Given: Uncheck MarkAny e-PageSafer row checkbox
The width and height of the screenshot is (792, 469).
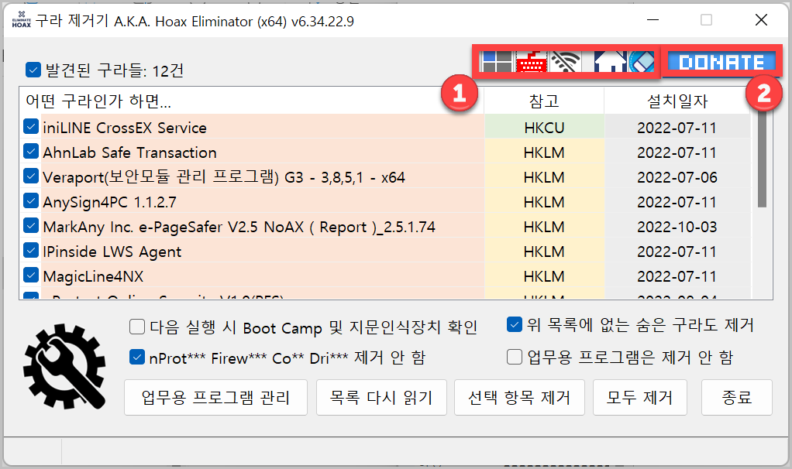Looking at the screenshot, I should click(31, 225).
